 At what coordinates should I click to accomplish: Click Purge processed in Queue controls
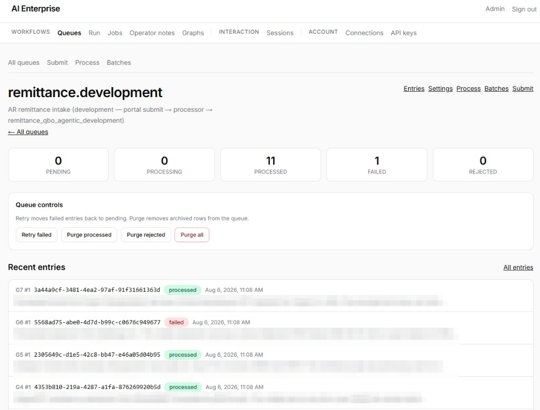pyautogui.click(x=89, y=235)
